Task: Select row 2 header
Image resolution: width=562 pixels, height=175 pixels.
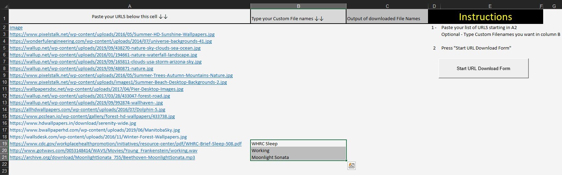Action: pos(4,27)
